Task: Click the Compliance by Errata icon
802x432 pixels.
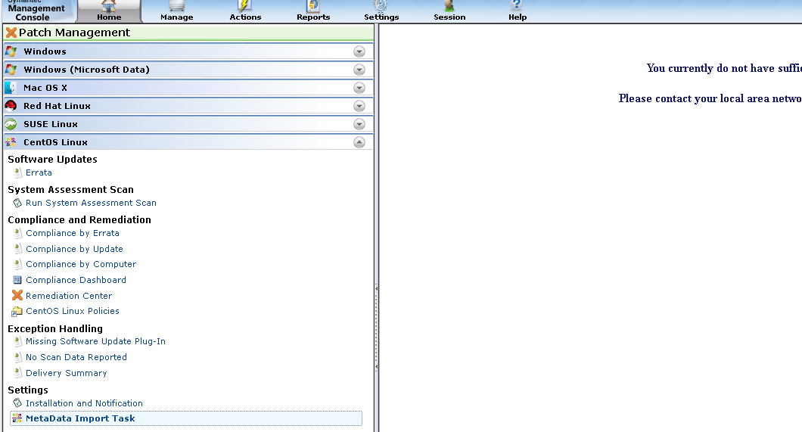Action: click(17, 233)
